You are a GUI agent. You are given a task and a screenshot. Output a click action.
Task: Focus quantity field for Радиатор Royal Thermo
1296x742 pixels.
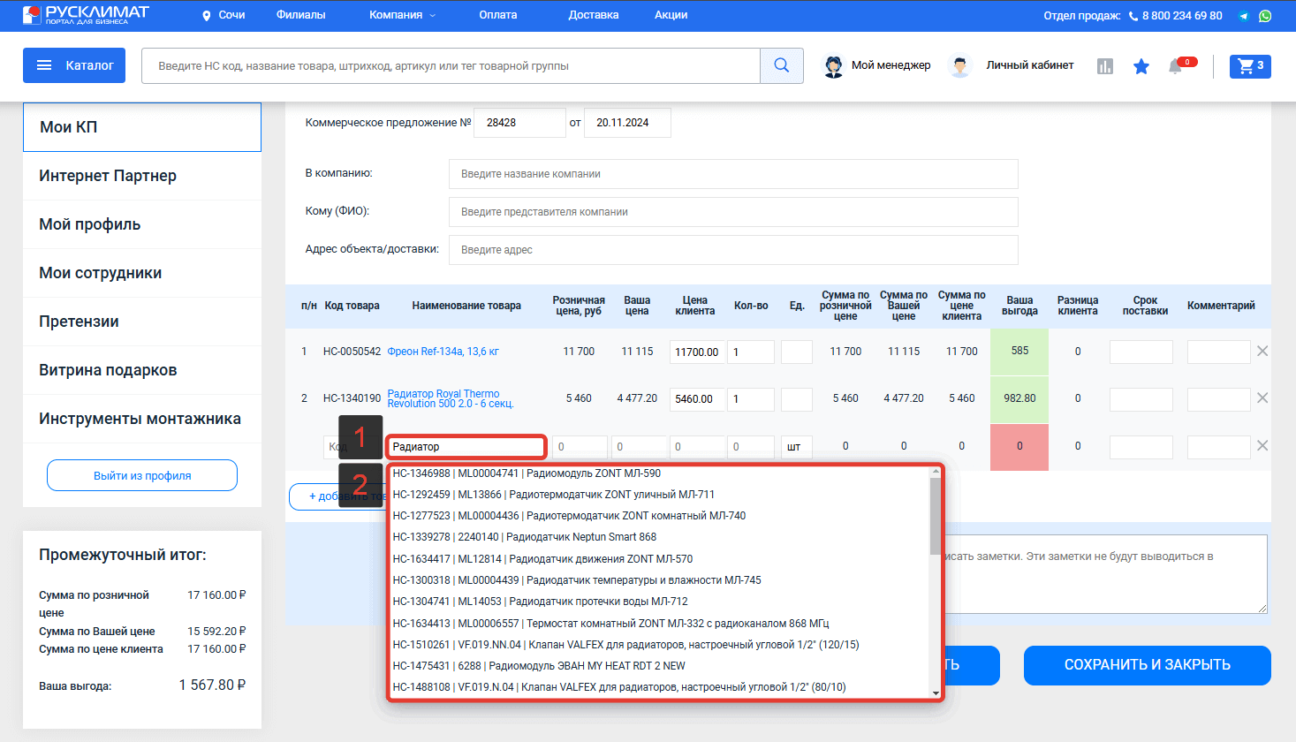point(751,398)
